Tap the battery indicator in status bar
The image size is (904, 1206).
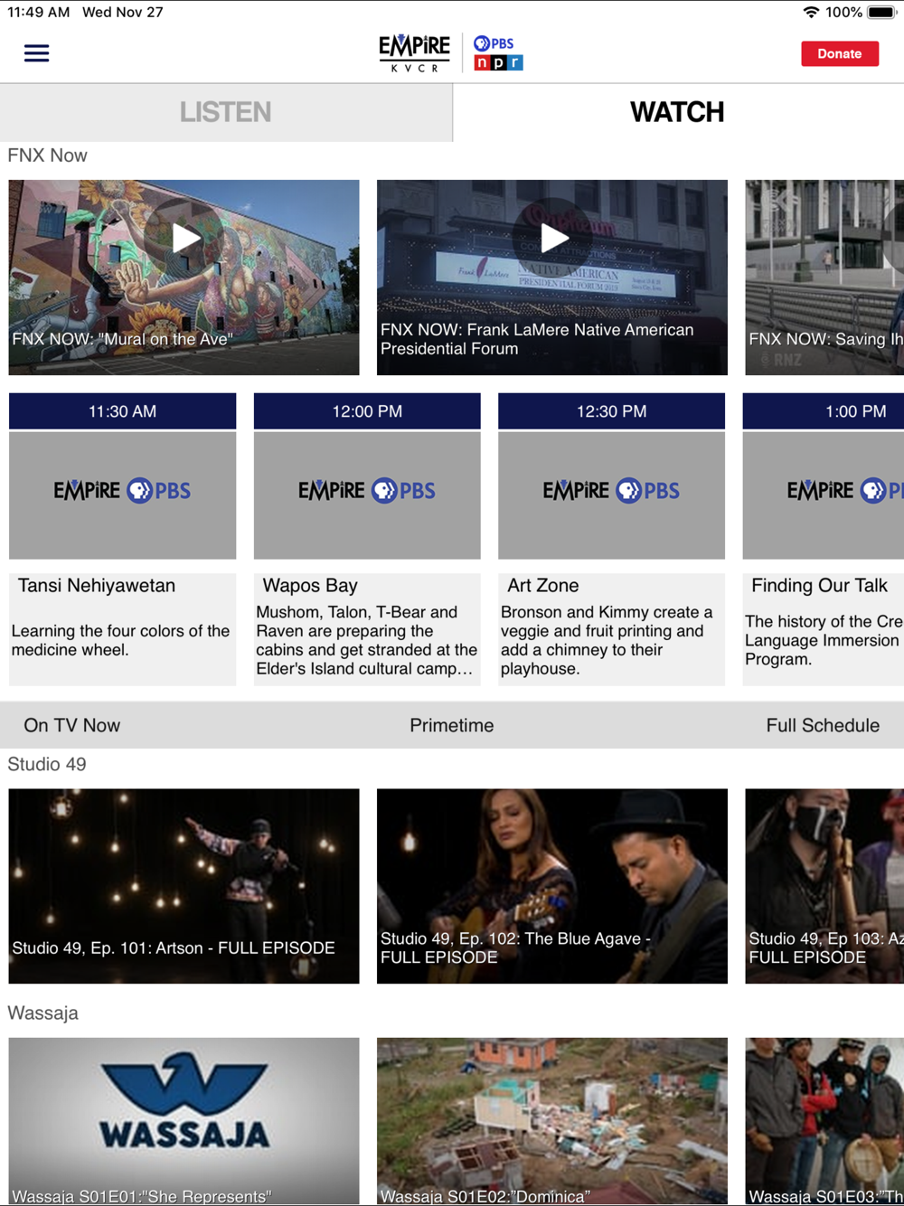(880, 13)
